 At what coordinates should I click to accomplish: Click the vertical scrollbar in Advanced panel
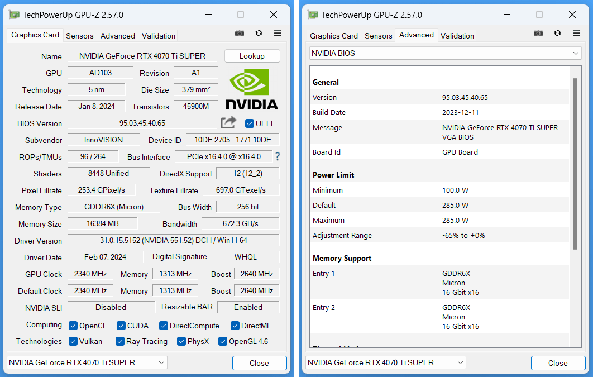(x=575, y=164)
